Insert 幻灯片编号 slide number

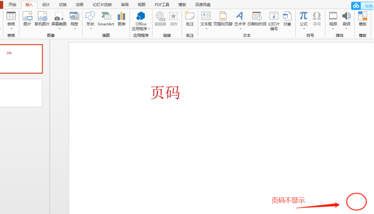pos(274,21)
